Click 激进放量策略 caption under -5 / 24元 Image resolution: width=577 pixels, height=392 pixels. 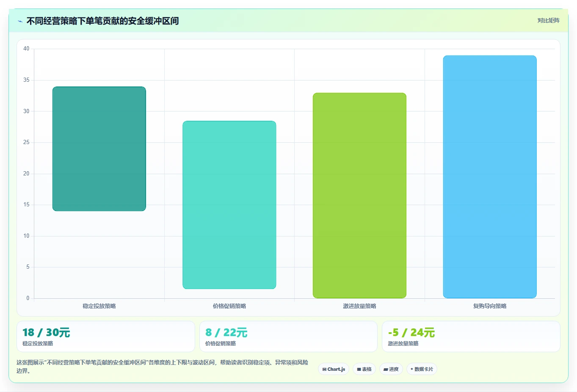point(403,344)
